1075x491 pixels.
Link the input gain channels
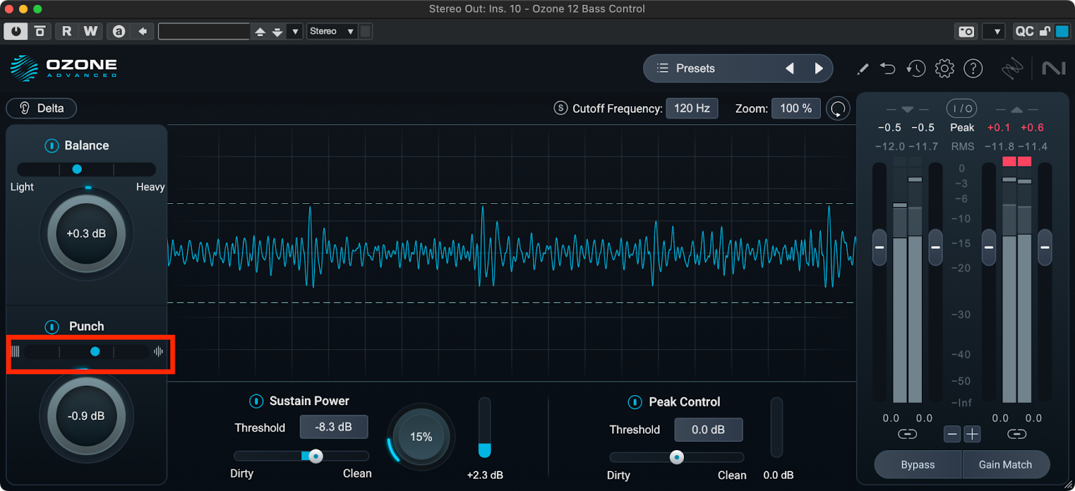[907, 434]
